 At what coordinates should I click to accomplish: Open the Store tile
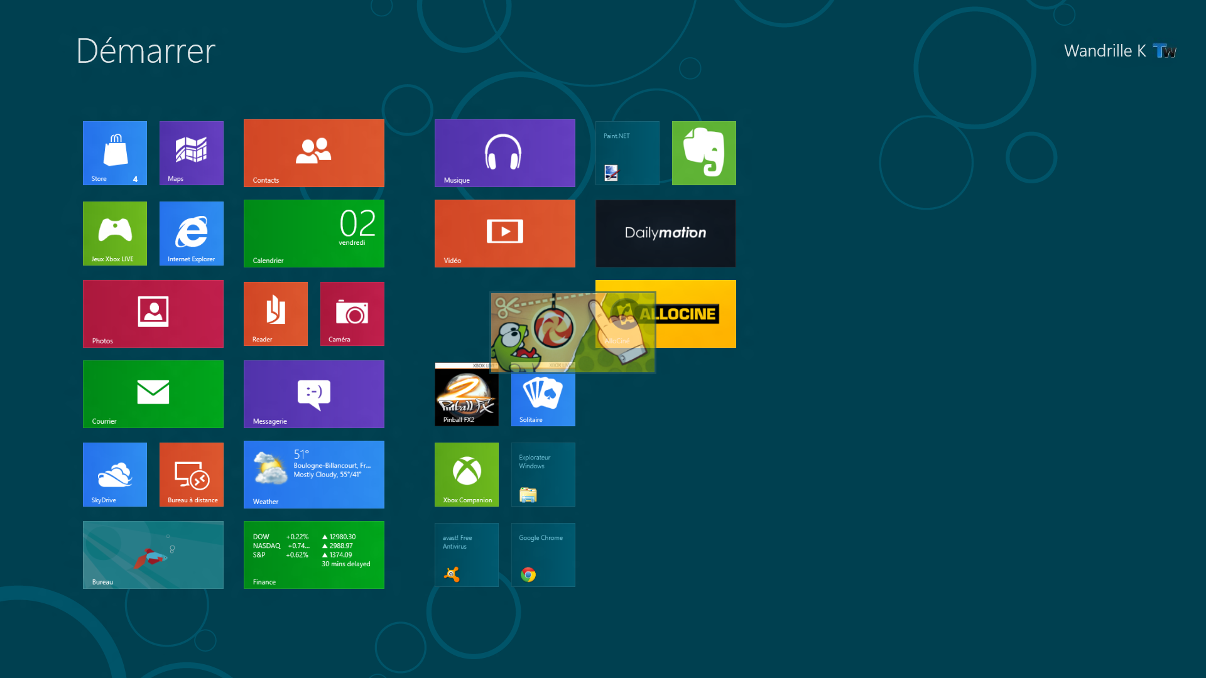pyautogui.click(x=115, y=153)
